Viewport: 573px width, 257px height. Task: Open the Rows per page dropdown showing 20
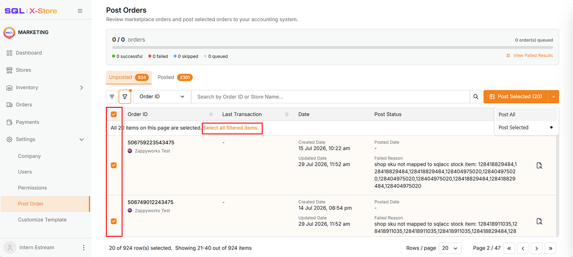(450, 248)
